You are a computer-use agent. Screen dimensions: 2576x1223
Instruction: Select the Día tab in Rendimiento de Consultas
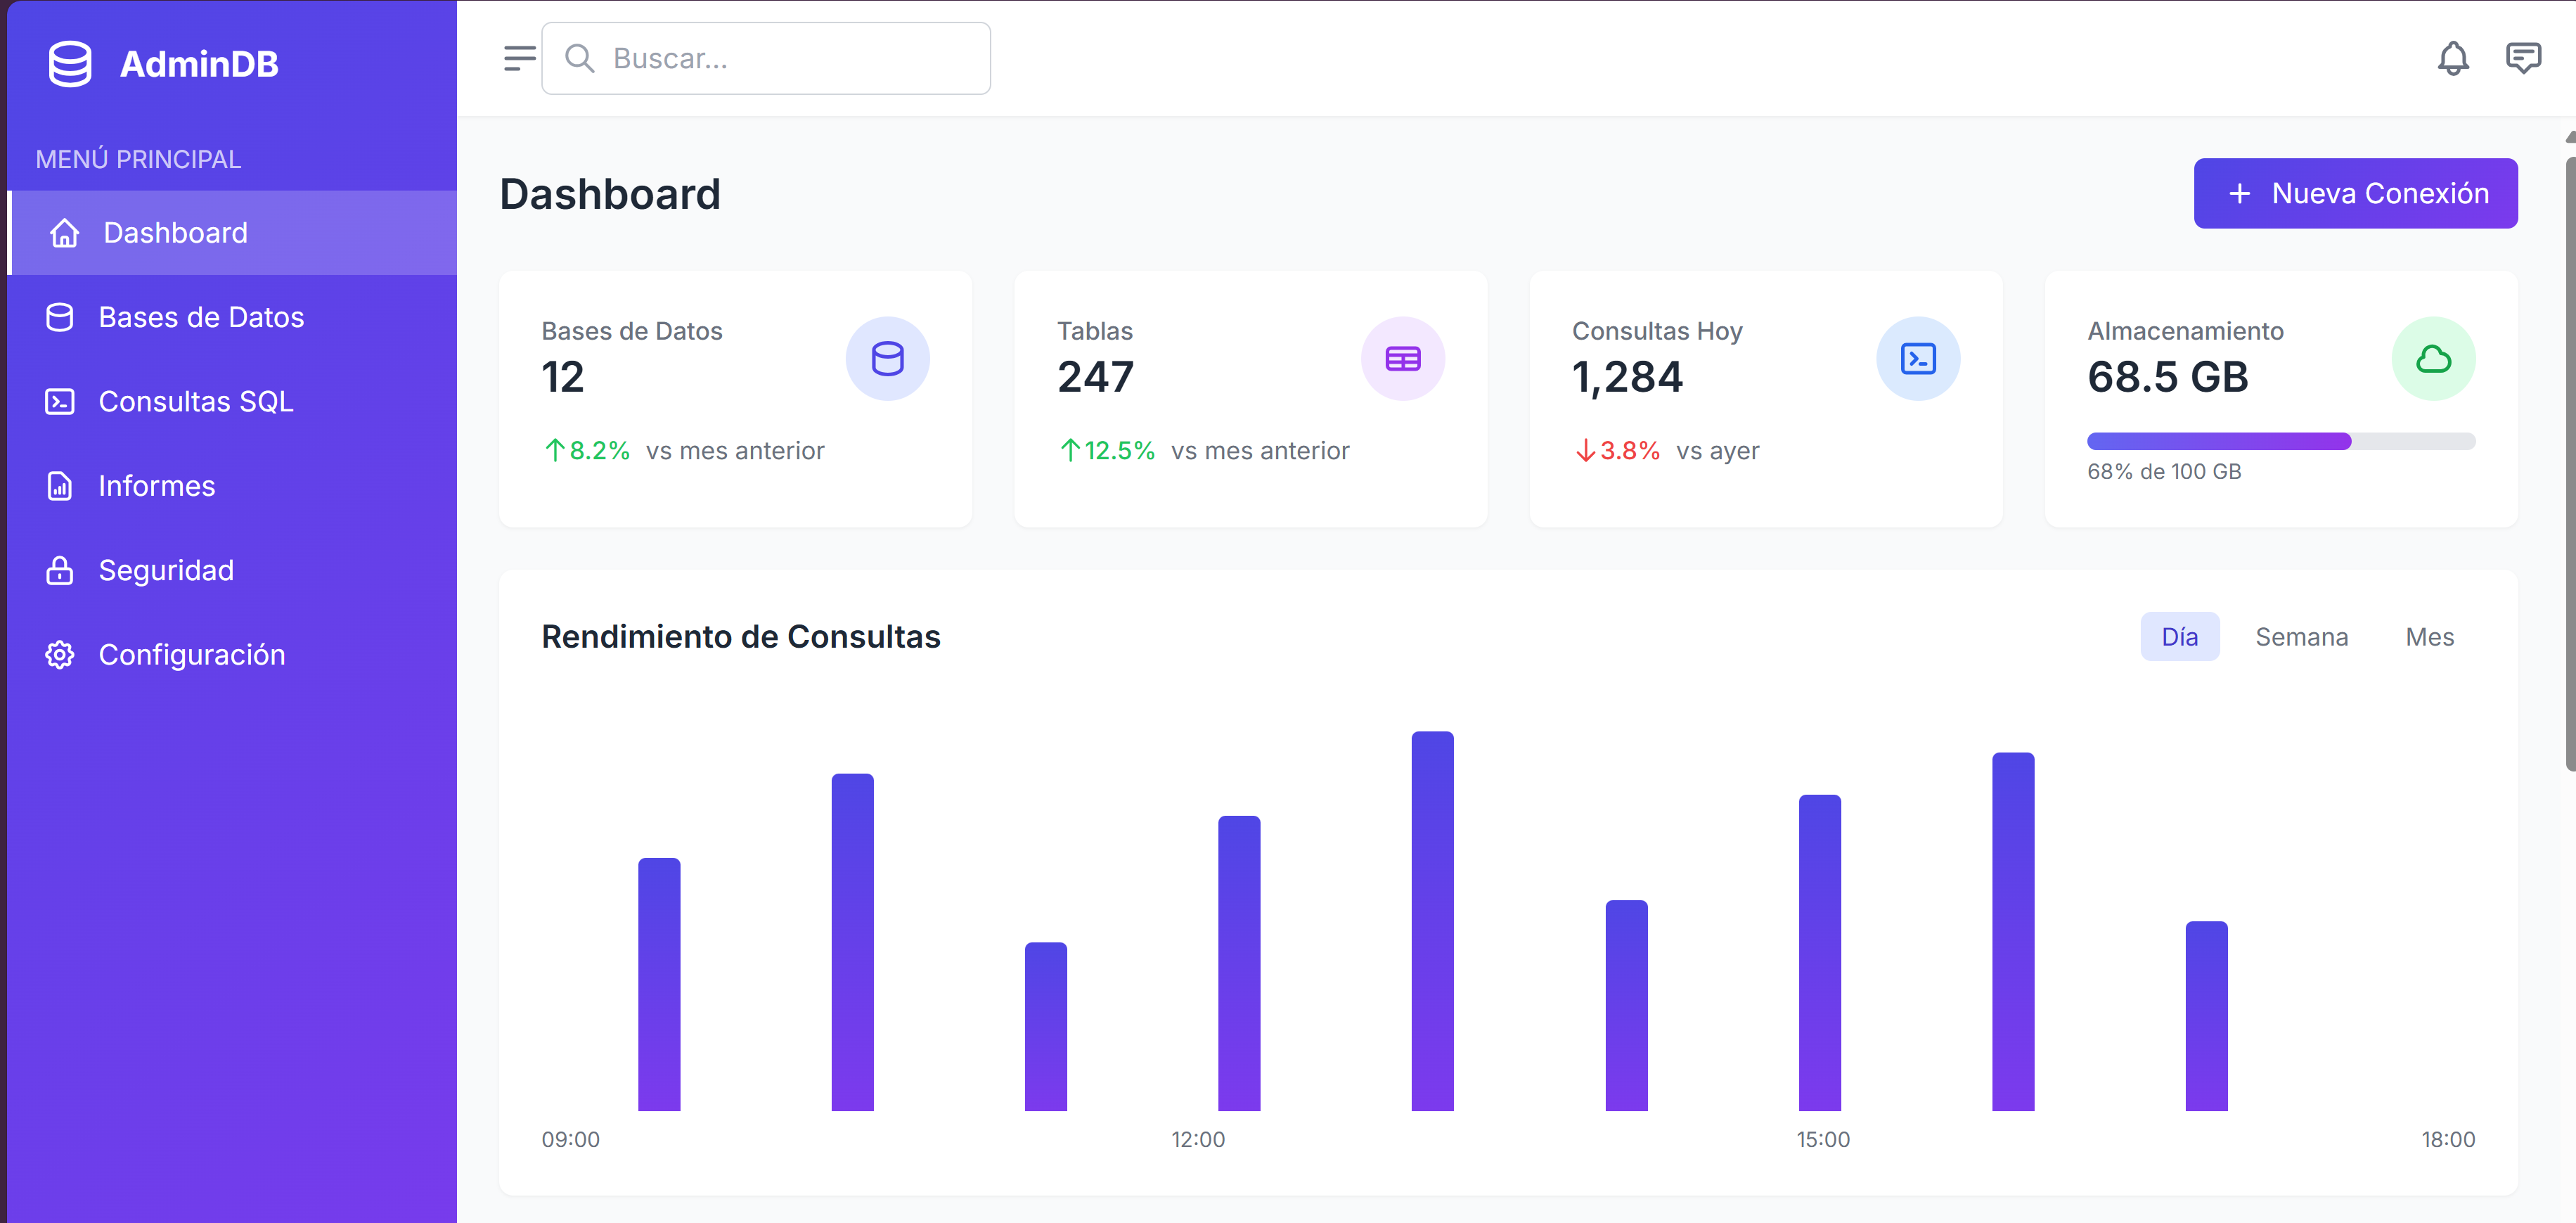tap(2181, 636)
